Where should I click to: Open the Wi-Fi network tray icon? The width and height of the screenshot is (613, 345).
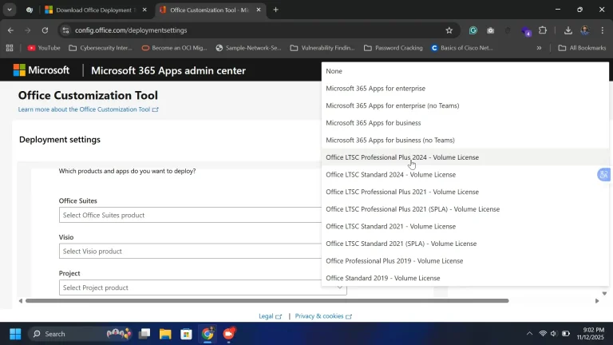click(543, 334)
